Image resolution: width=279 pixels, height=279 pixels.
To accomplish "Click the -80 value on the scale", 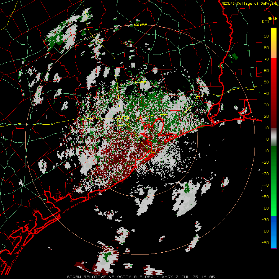I will (x=265, y=231).
